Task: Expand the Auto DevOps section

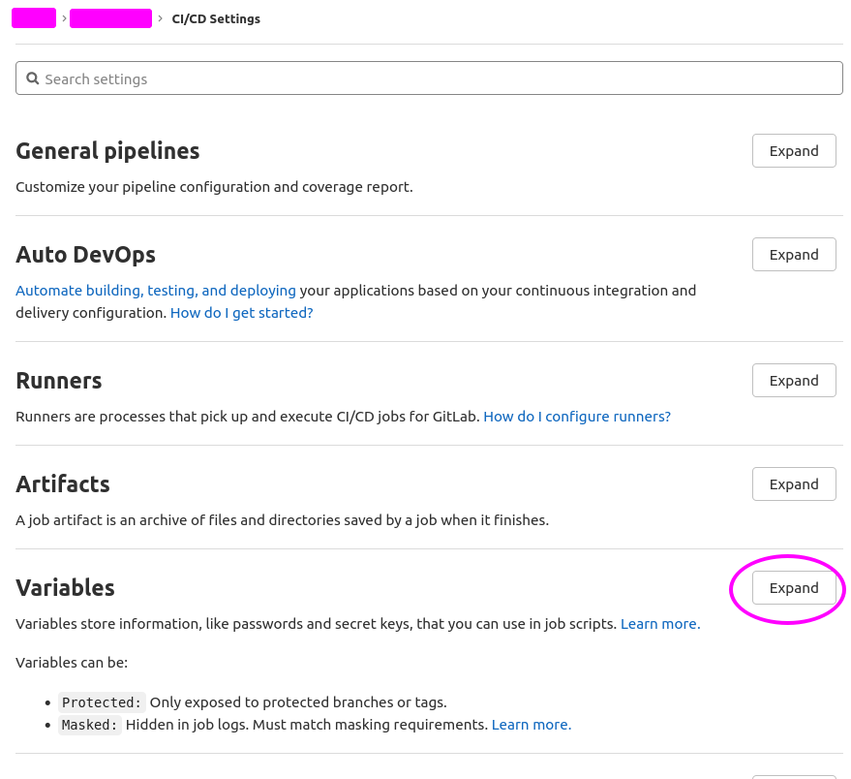Action: (794, 255)
